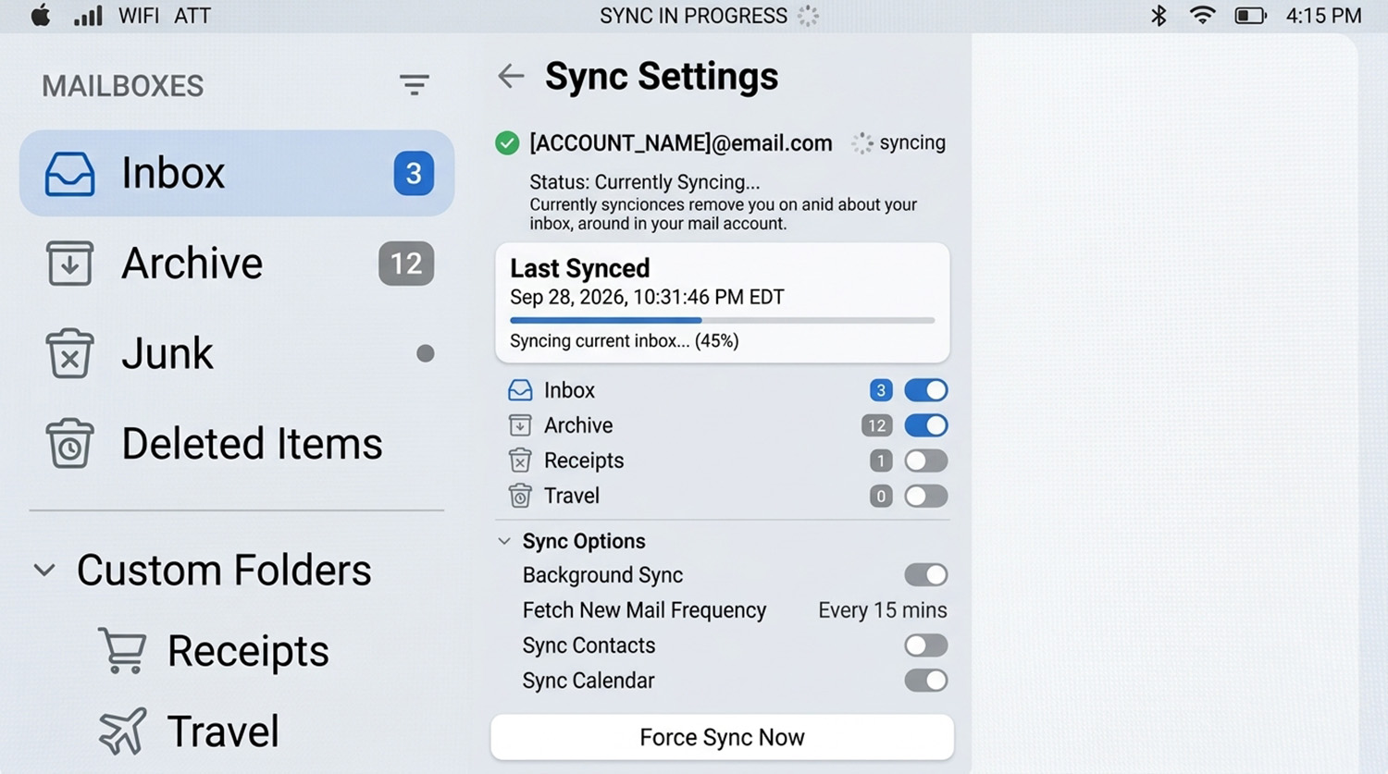
Task: Check the cellular signal bars icon
Action: [88, 16]
